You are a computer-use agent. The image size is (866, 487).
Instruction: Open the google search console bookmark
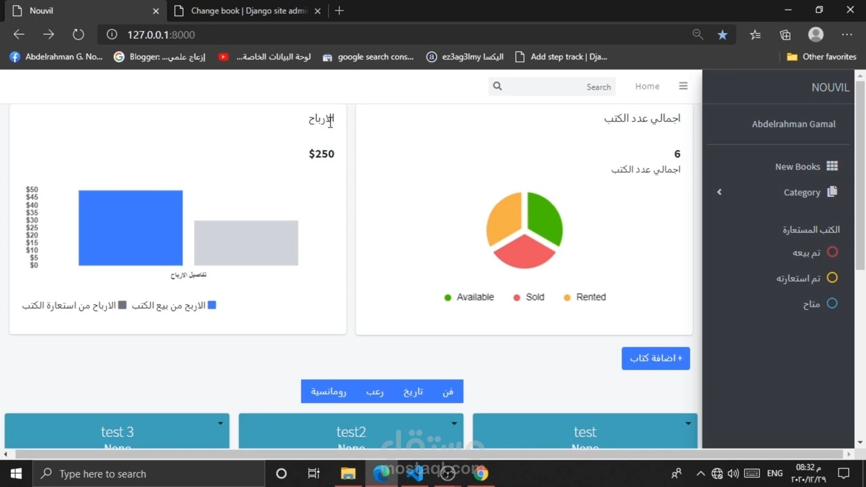(x=368, y=57)
